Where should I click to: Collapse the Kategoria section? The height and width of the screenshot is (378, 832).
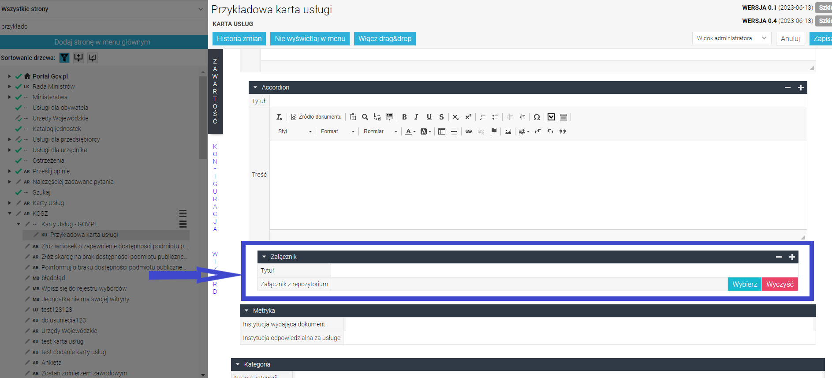point(238,364)
